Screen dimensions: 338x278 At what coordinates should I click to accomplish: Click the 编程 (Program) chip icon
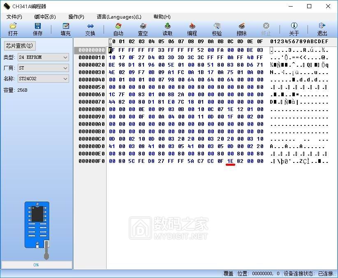[x=192, y=29]
